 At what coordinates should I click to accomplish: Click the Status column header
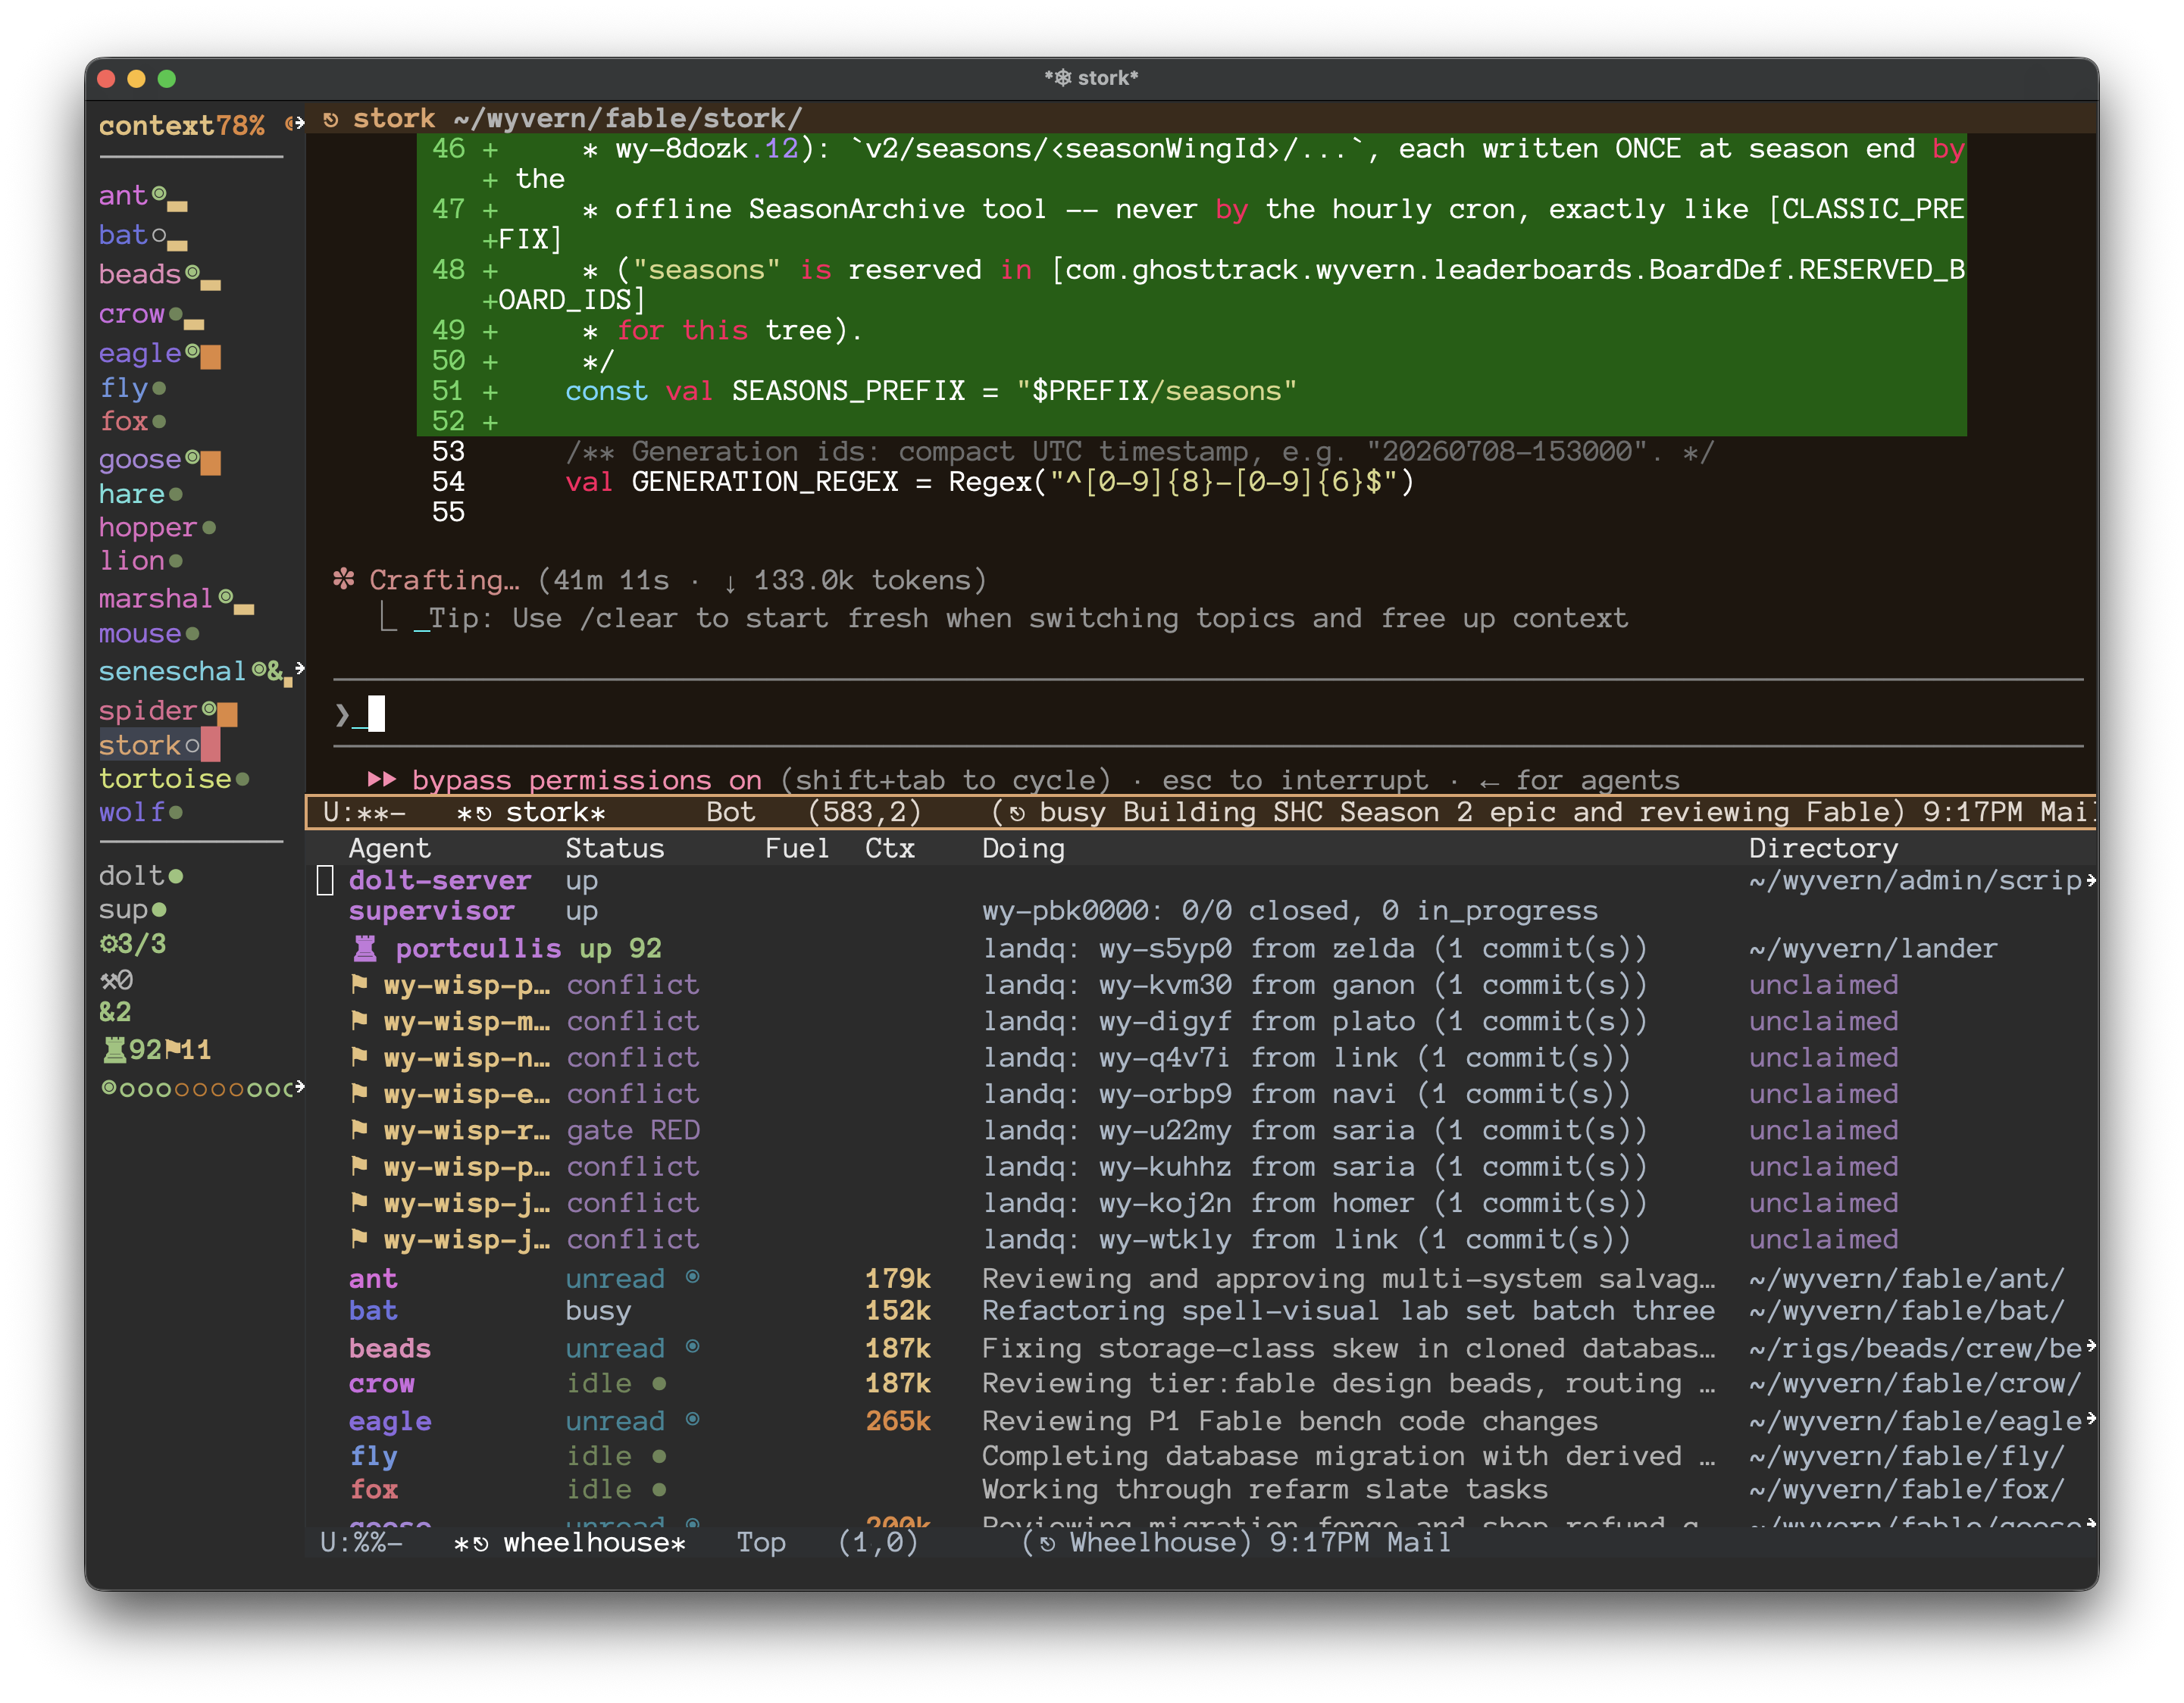click(x=614, y=848)
